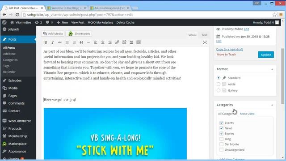The image size is (286, 161).
Task: Apply blockquote formatting
Action: pyautogui.click(x=81, y=42)
